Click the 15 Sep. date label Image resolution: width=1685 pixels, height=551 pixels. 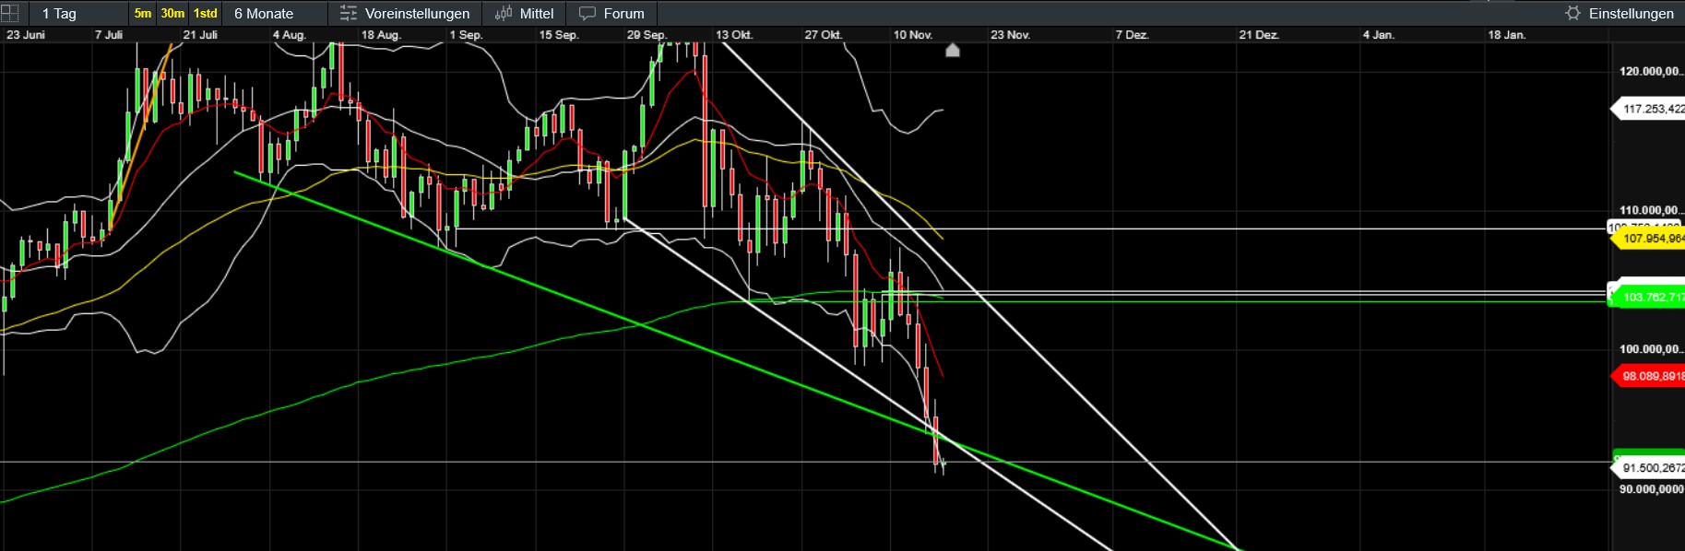click(559, 35)
